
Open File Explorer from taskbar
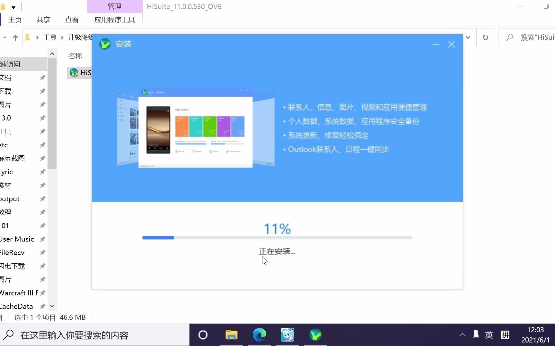click(x=231, y=335)
